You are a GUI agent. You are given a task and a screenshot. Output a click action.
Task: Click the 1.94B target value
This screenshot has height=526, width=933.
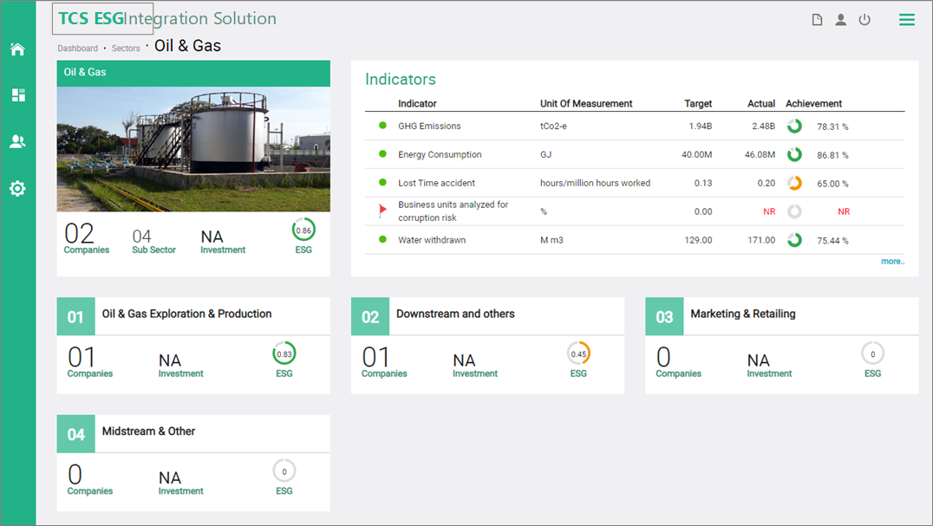[x=701, y=126]
